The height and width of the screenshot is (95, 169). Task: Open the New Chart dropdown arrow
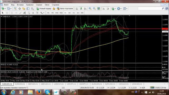[x=5, y=9]
